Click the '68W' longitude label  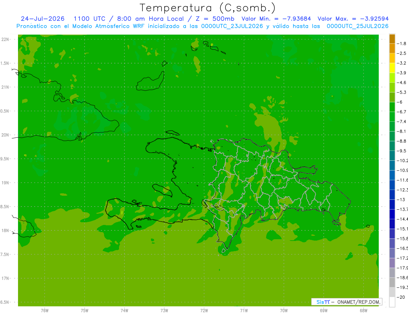pos(363,311)
